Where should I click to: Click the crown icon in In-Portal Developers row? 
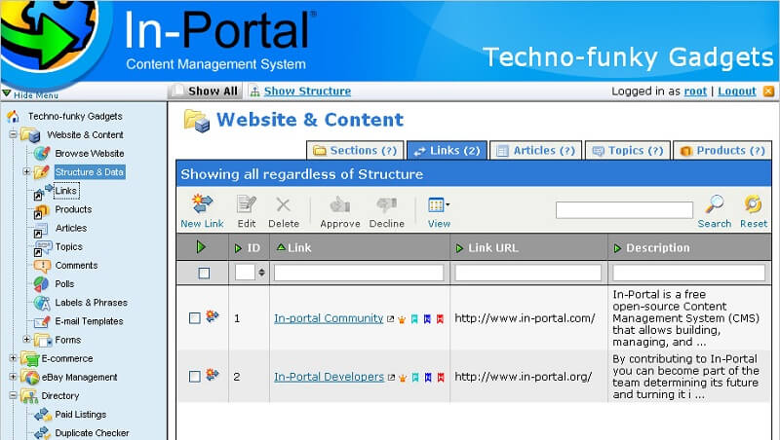click(403, 378)
